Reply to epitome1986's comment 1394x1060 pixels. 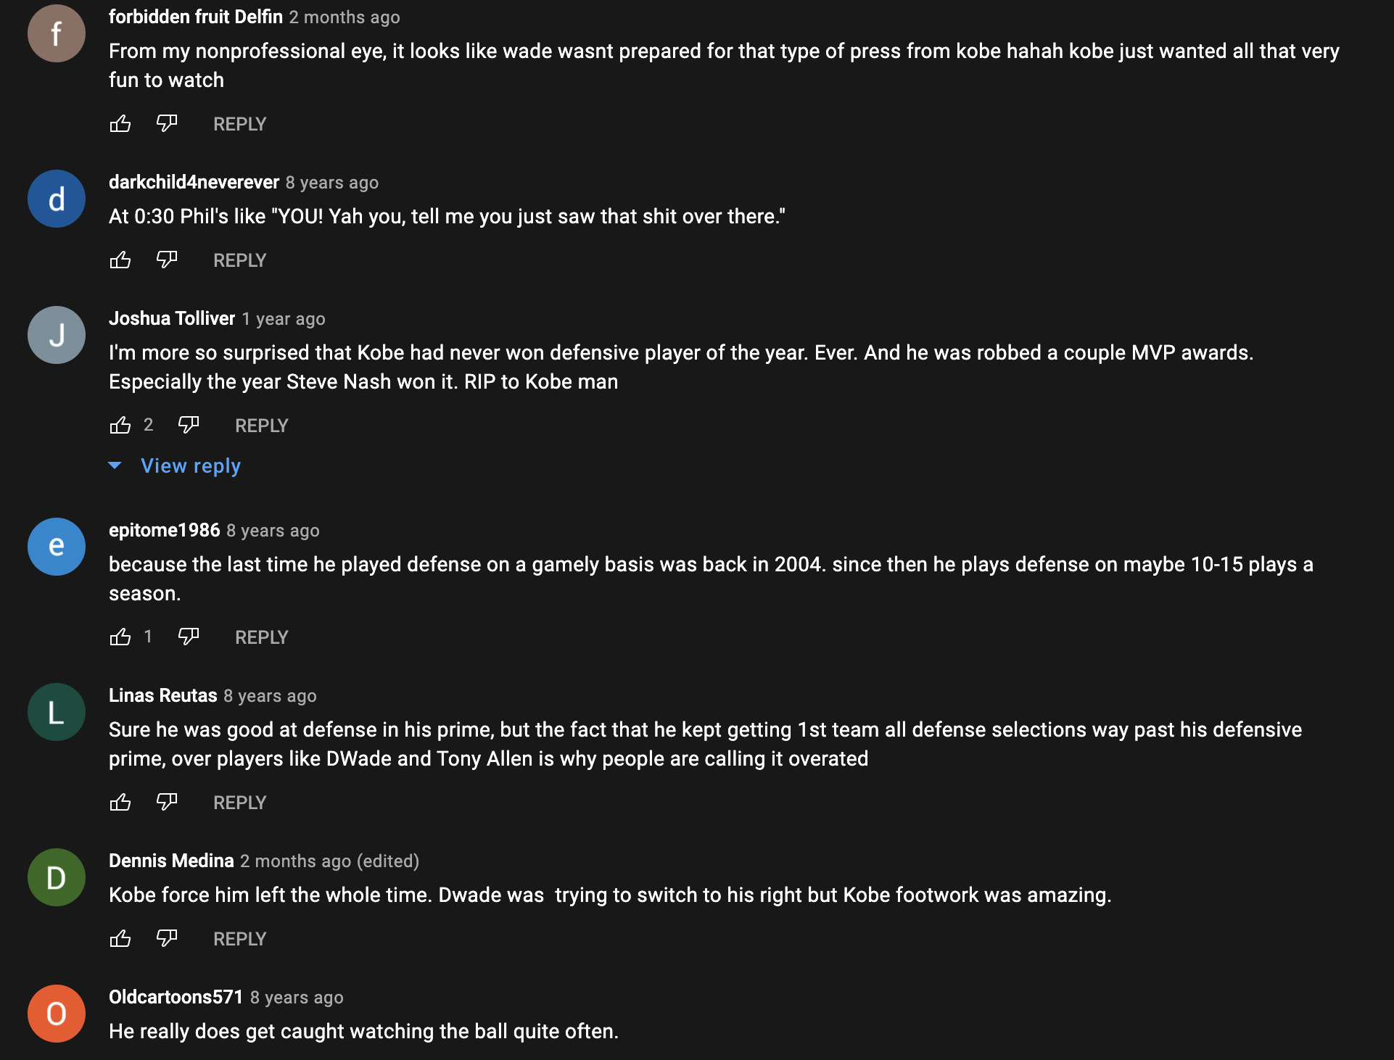[x=261, y=637]
